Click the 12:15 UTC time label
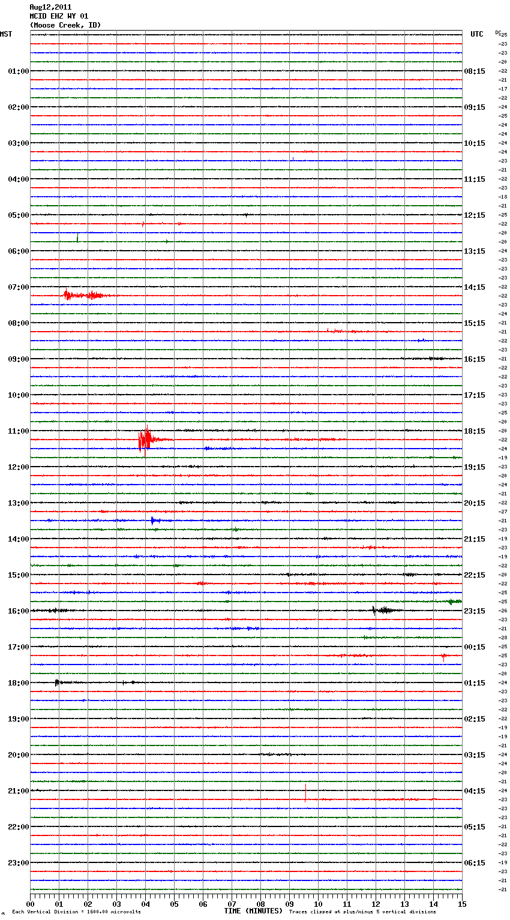 coord(475,215)
